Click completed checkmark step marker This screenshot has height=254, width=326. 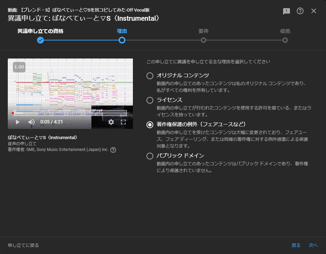coord(40,40)
